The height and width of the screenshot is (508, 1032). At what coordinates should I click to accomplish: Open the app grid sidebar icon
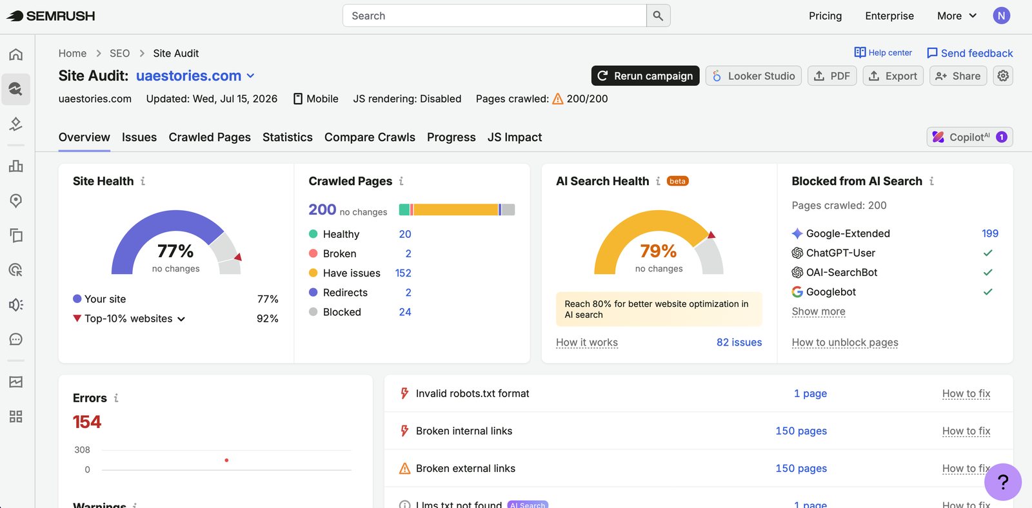coord(16,416)
